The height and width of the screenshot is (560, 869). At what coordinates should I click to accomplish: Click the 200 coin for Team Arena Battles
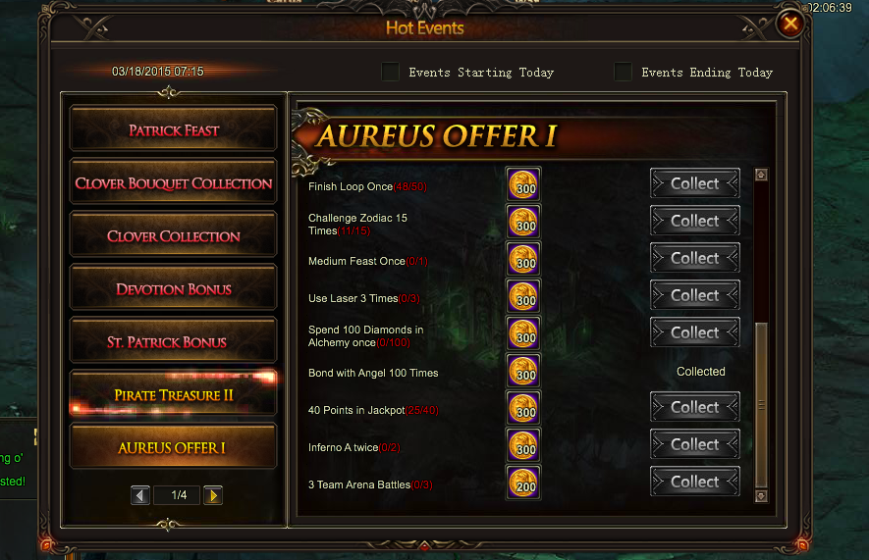523,483
